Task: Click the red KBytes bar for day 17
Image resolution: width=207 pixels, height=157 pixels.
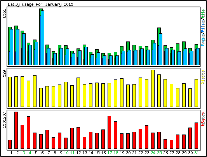Action: point(109,132)
